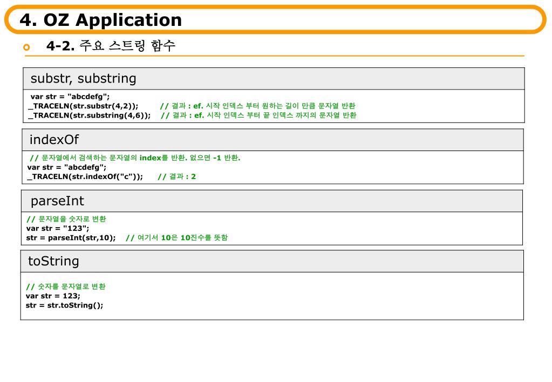Click comment '문자열에서 검색하는 문자열의 index를 반환'
The width and height of the screenshot is (552, 382).
click(x=113, y=158)
